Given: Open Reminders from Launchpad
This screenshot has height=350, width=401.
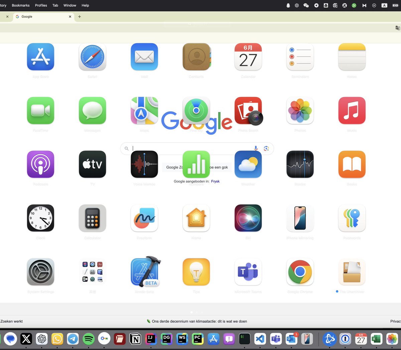Looking at the screenshot, I should pos(300,57).
